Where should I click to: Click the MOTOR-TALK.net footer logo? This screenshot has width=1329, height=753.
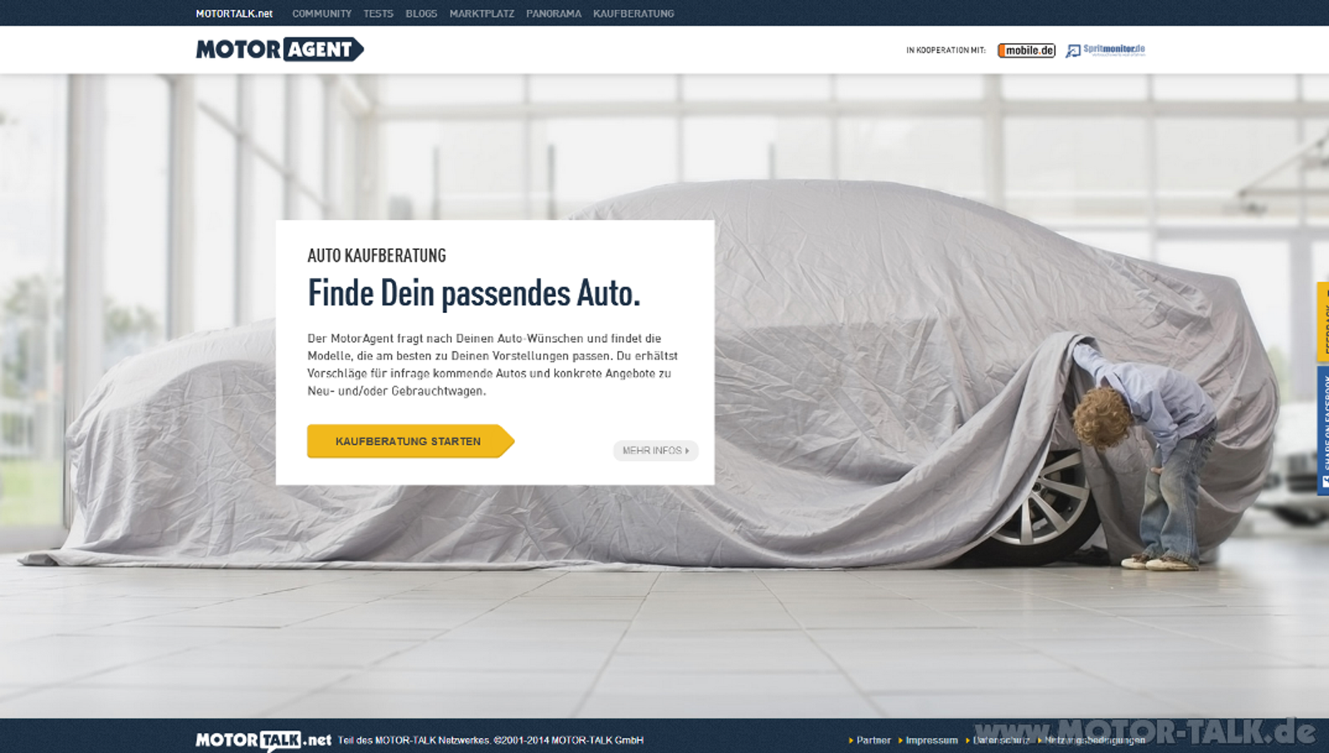coord(263,740)
